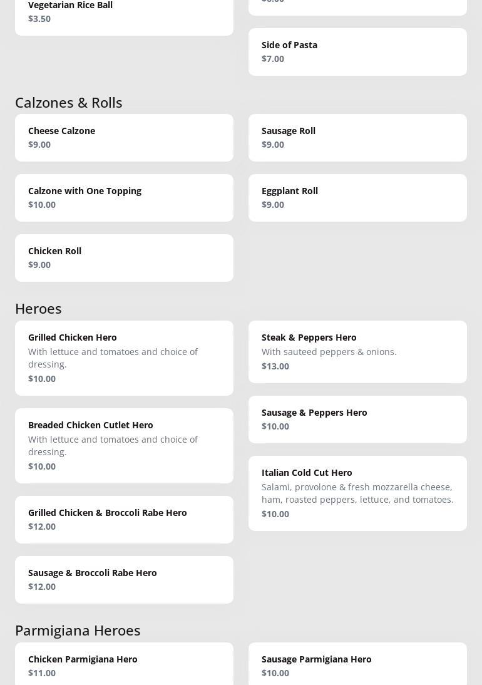Select Sausage & Broccoli Rabe Hero
This screenshot has height=685, width=482.
point(124,580)
